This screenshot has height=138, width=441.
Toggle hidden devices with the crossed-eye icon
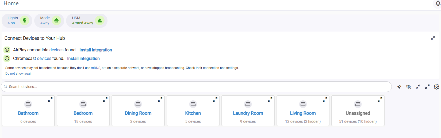point(408,87)
